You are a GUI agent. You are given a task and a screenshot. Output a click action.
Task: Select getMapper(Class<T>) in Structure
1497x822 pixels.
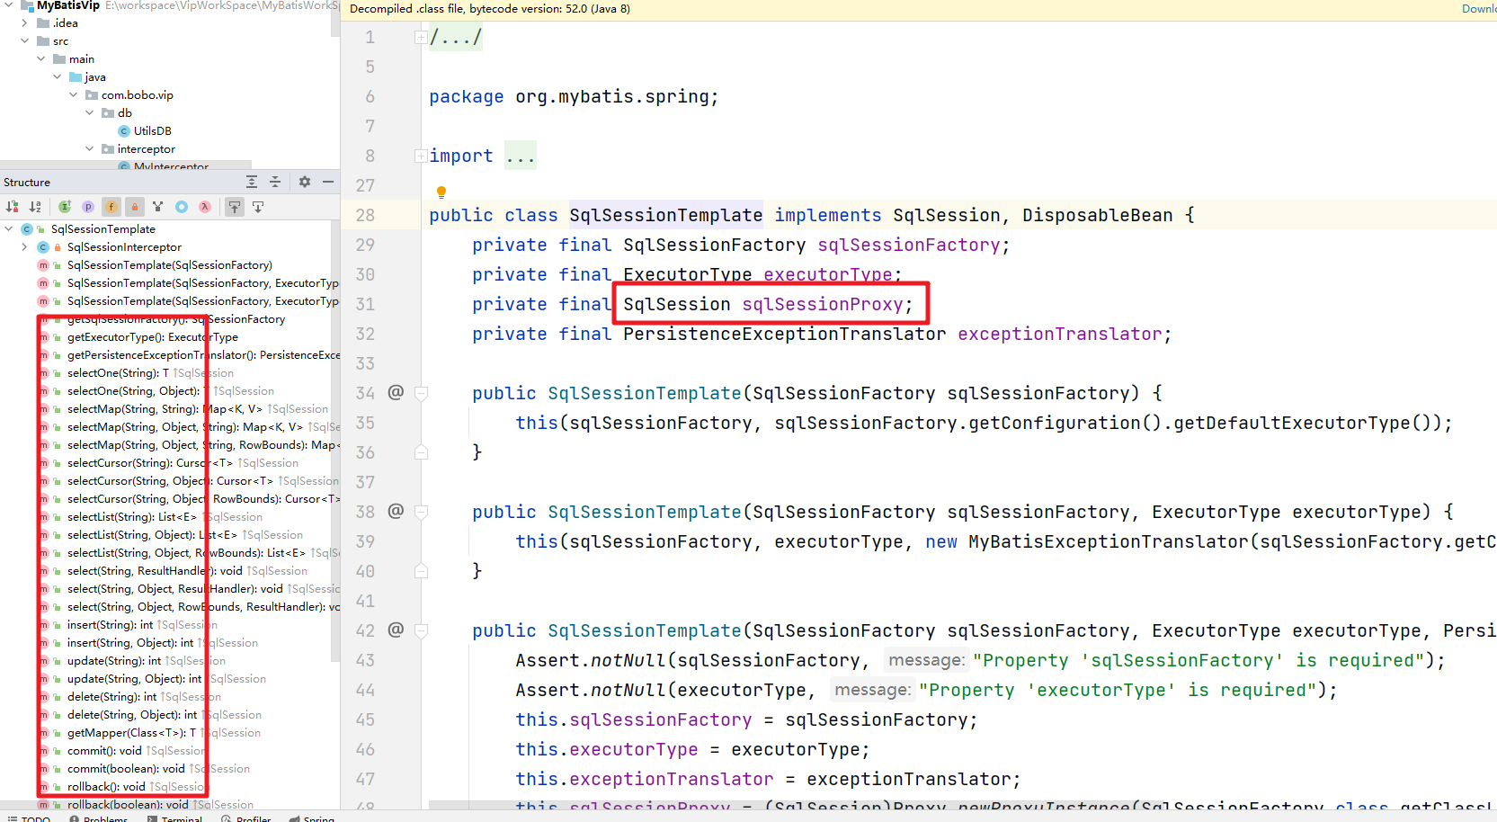coord(131,733)
